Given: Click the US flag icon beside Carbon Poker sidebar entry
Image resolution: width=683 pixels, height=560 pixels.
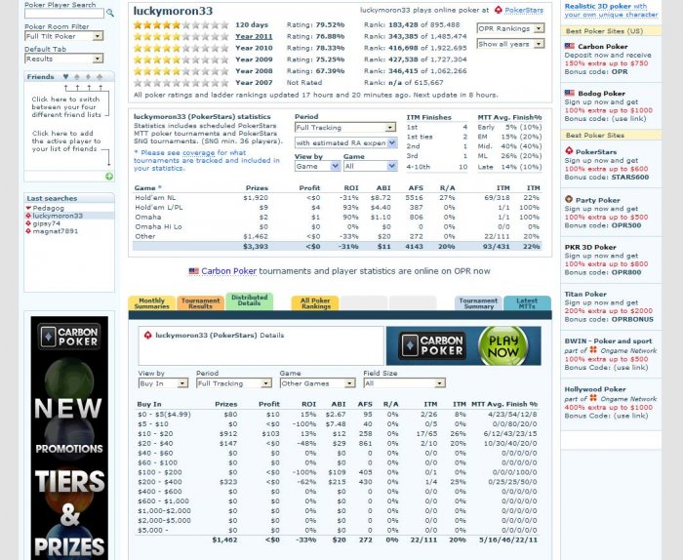Looking at the screenshot, I should tap(569, 46).
